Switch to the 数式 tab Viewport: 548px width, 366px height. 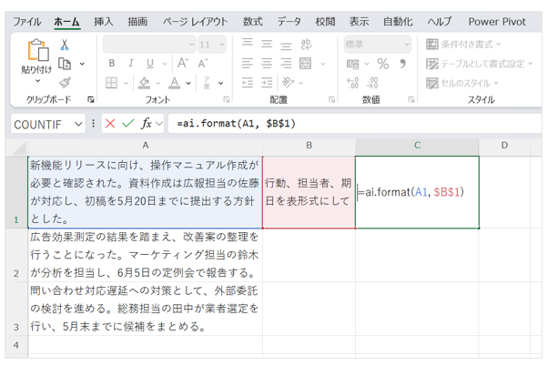tap(253, 22)
